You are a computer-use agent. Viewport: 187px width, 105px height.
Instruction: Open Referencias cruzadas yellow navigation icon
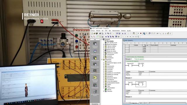[x=95, y=77]
